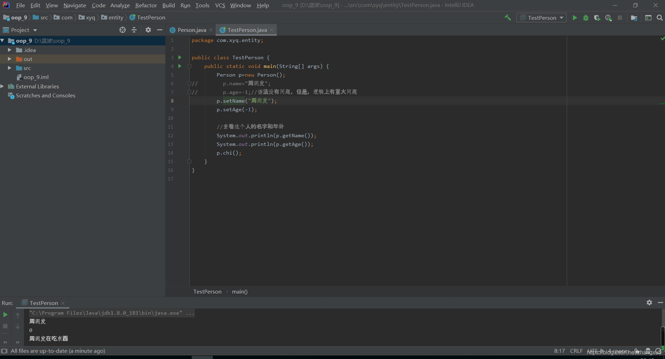This screenshot has width=665, height=359.
Task: Select TestPerson tab in Run panel
Action: coord(44,303)
